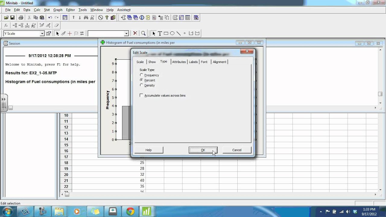Print using the printer toolbar icon
This screenshot has width=386, height=217.
21,18
